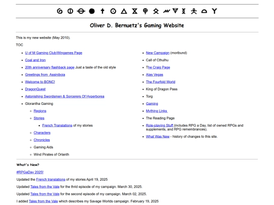
Task: Open #RPGaDay 2025! link
Action: coord(30,172)
